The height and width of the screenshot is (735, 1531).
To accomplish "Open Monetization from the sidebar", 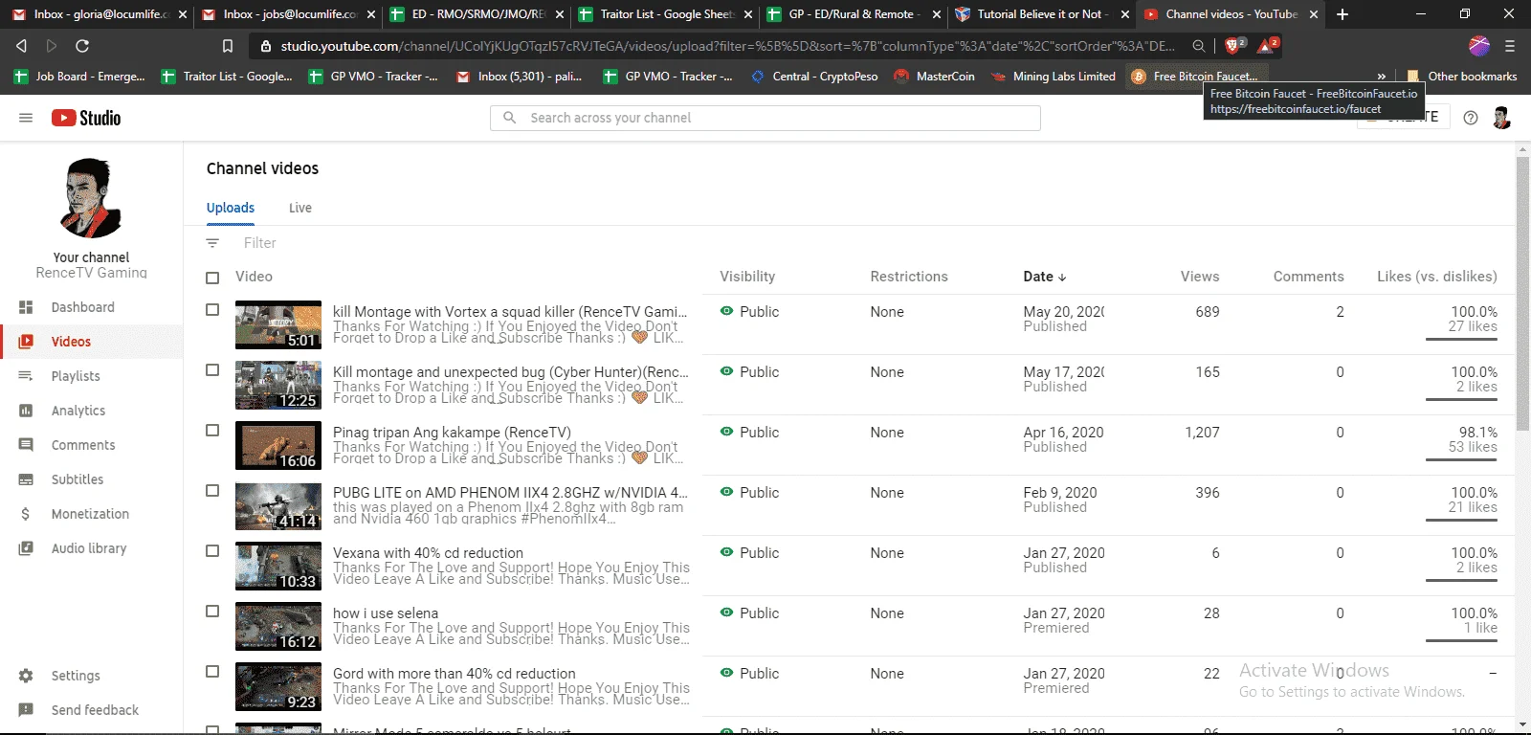I will click(92, 514).
